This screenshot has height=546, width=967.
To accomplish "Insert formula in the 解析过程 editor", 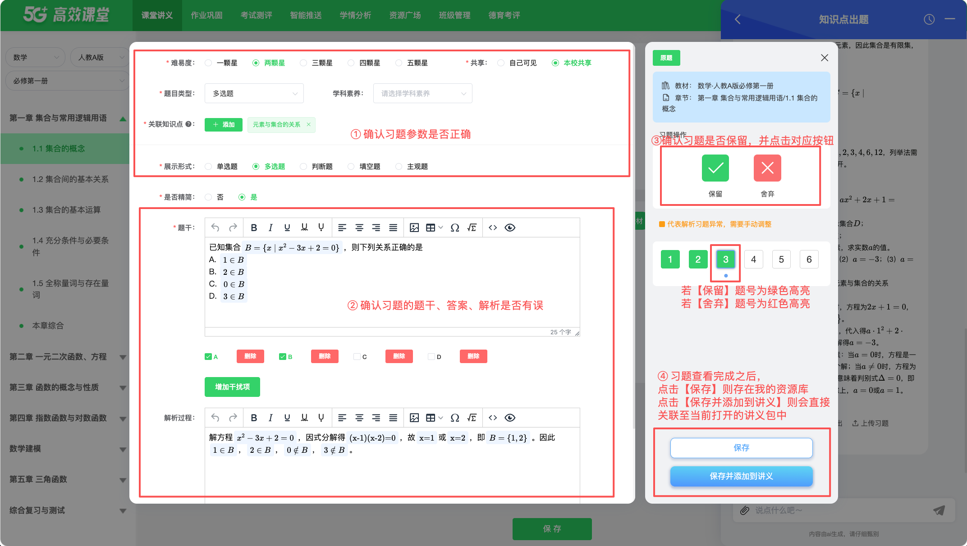I will (x=472, y=418).
